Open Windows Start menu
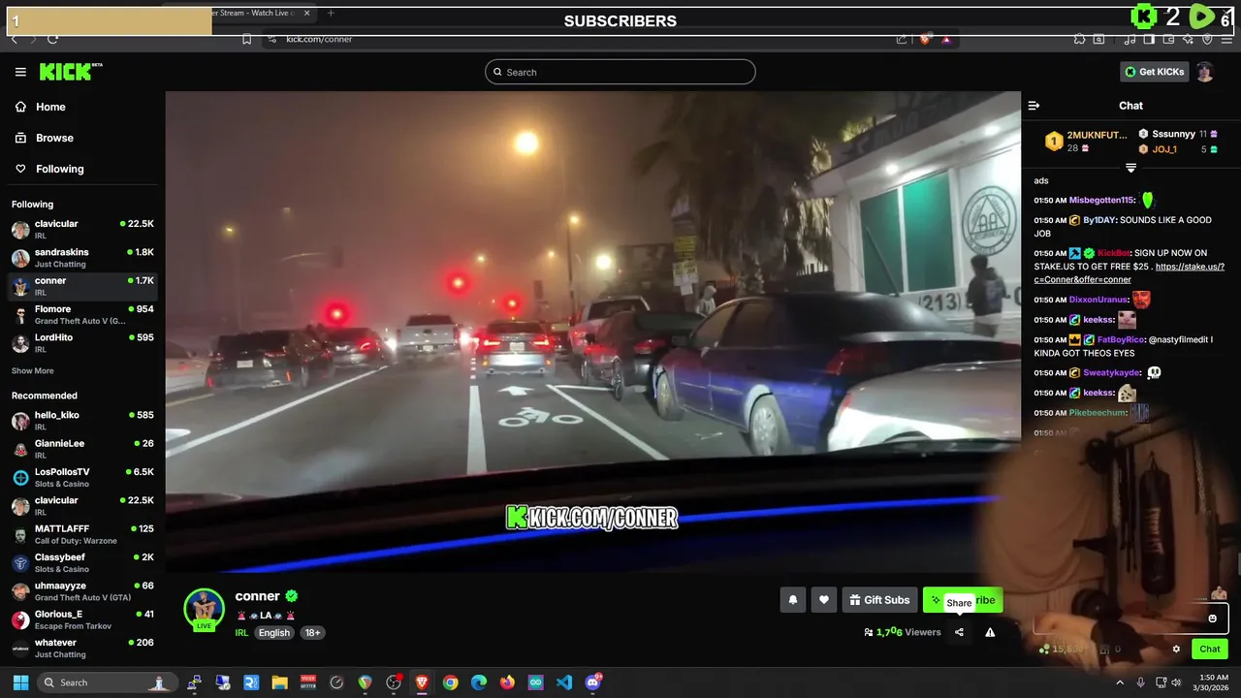 point(20,682)
